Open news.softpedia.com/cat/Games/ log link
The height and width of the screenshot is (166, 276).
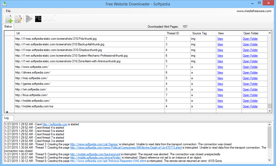(94, 144)
